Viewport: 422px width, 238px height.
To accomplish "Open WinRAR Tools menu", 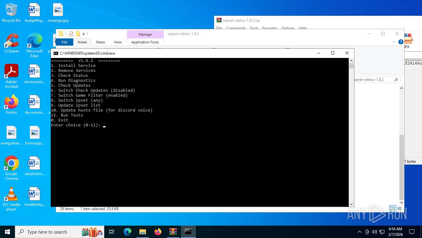I will [x=254, y=28].
